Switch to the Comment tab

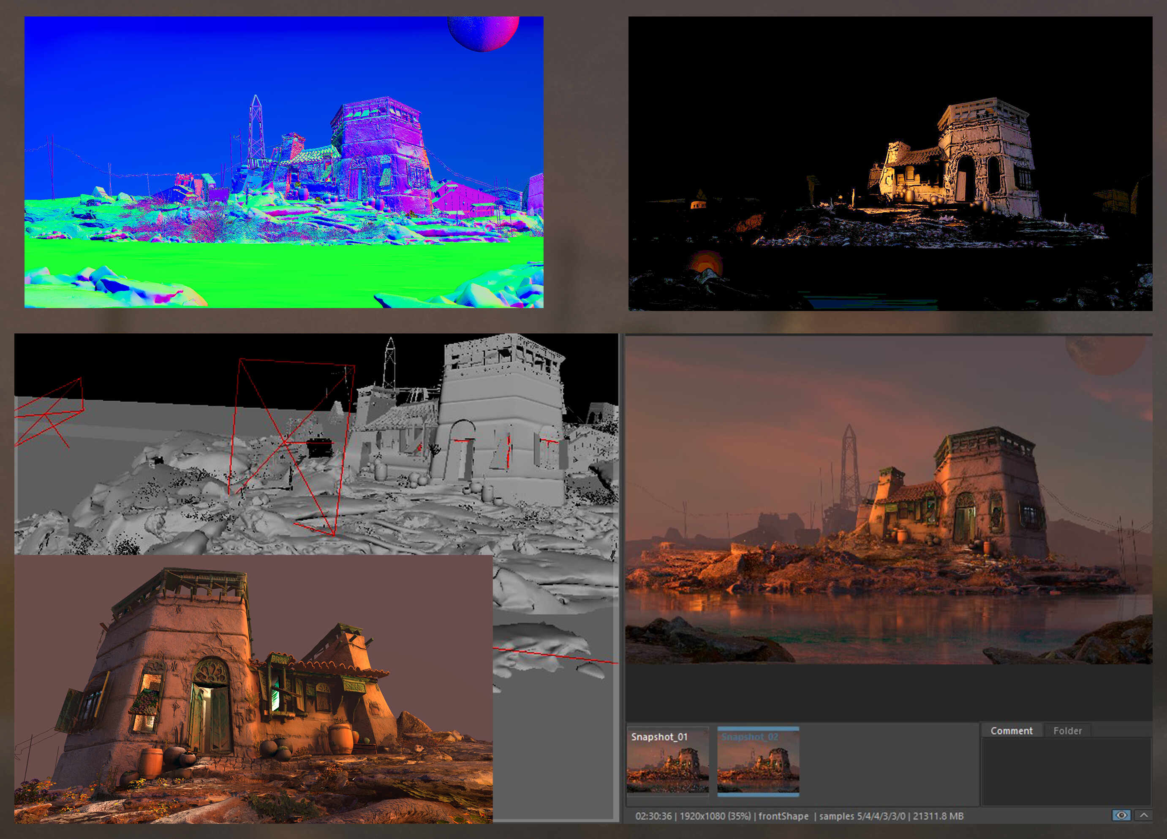click(1011, 731)
